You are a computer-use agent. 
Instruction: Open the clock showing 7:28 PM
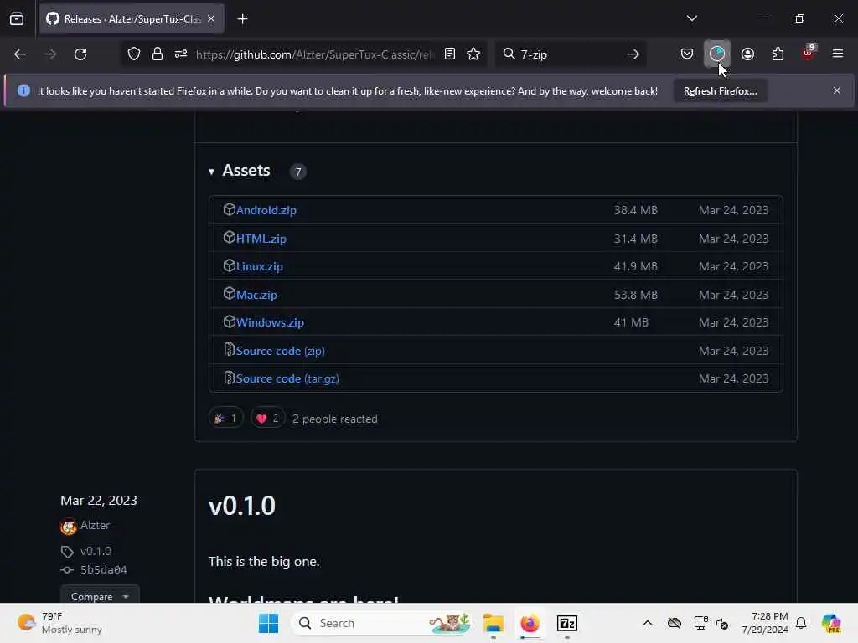click(x=765, y=623)
